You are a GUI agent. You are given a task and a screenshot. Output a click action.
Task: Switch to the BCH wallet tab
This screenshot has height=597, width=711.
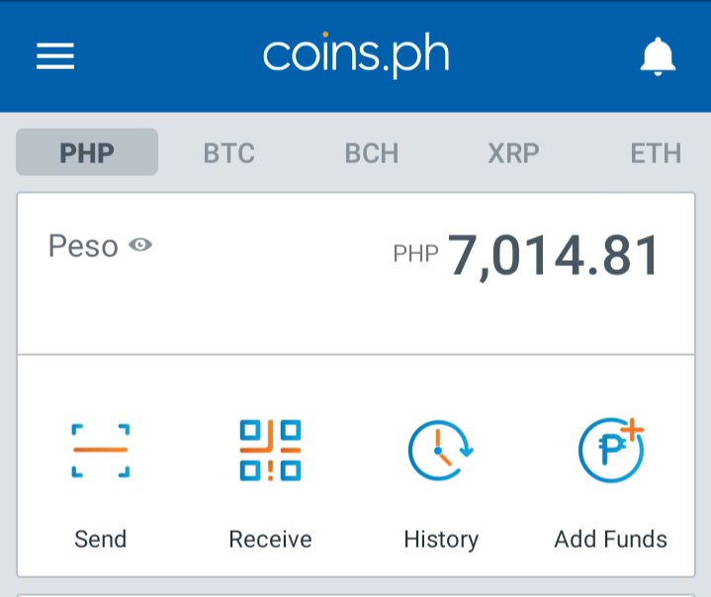(x=372, y=153)
